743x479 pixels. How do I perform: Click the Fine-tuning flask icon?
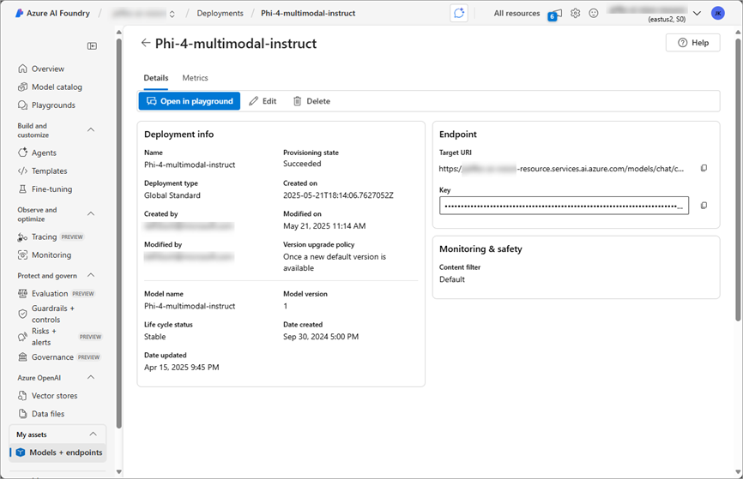point(22,189)
